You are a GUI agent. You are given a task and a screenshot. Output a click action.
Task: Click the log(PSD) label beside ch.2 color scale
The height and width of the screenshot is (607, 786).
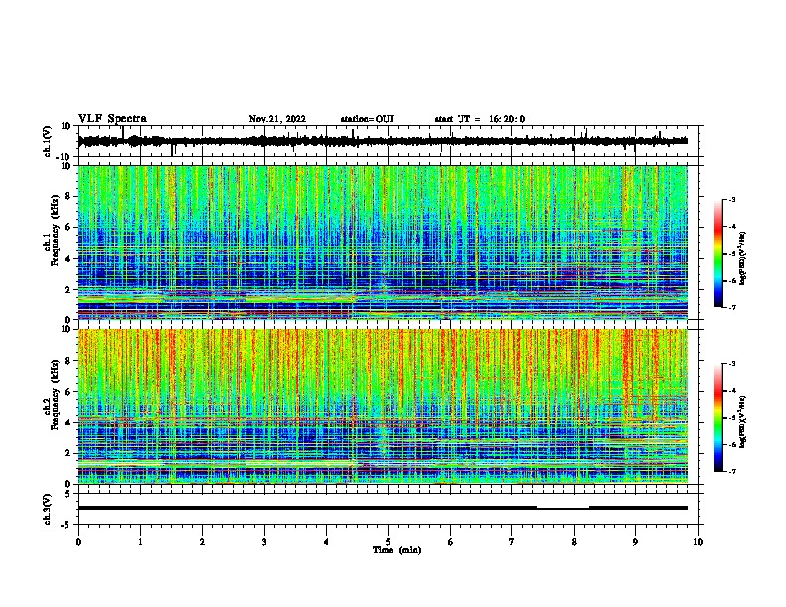pos(743,422)
